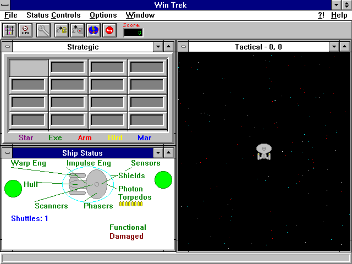This screenshot has height=264, width=352.
Task: Click the green Functional legend text
Action: (128, 227)
